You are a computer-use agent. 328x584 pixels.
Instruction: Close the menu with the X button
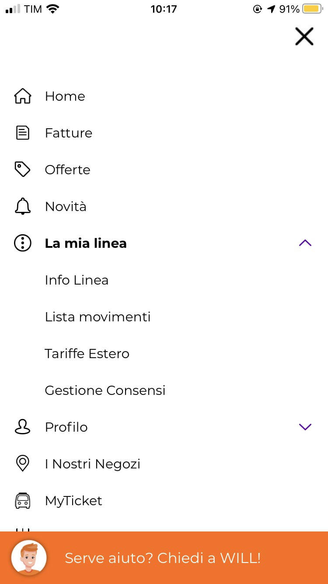click(x=304, y=37)
